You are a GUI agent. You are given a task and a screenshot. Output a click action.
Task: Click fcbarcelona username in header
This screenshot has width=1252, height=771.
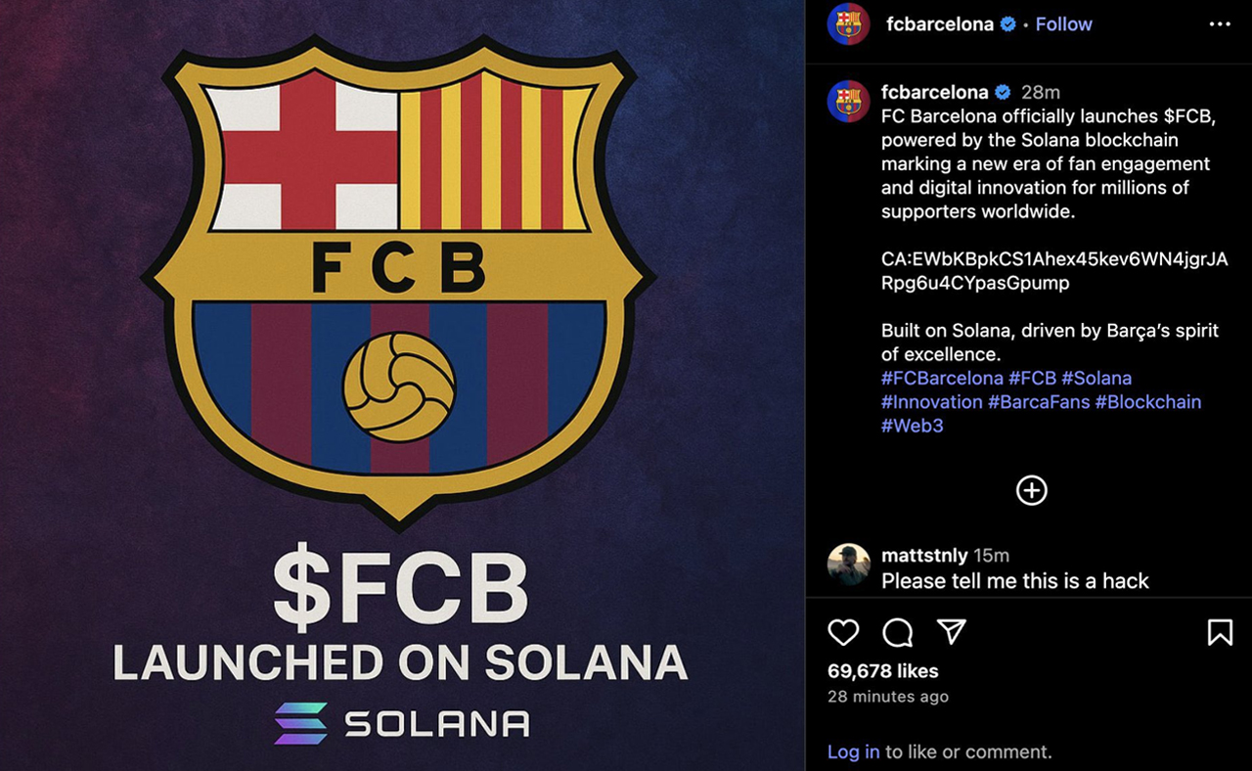coord(940,24)
